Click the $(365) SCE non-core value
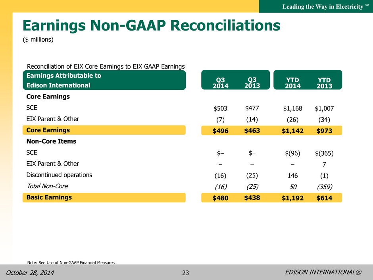Screen dimensions: 373x280 pyautogui.click(x=324, y=153)
